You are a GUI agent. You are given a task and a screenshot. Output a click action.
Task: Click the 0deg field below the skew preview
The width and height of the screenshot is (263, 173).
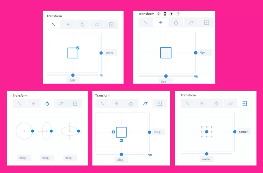(121, 160)
